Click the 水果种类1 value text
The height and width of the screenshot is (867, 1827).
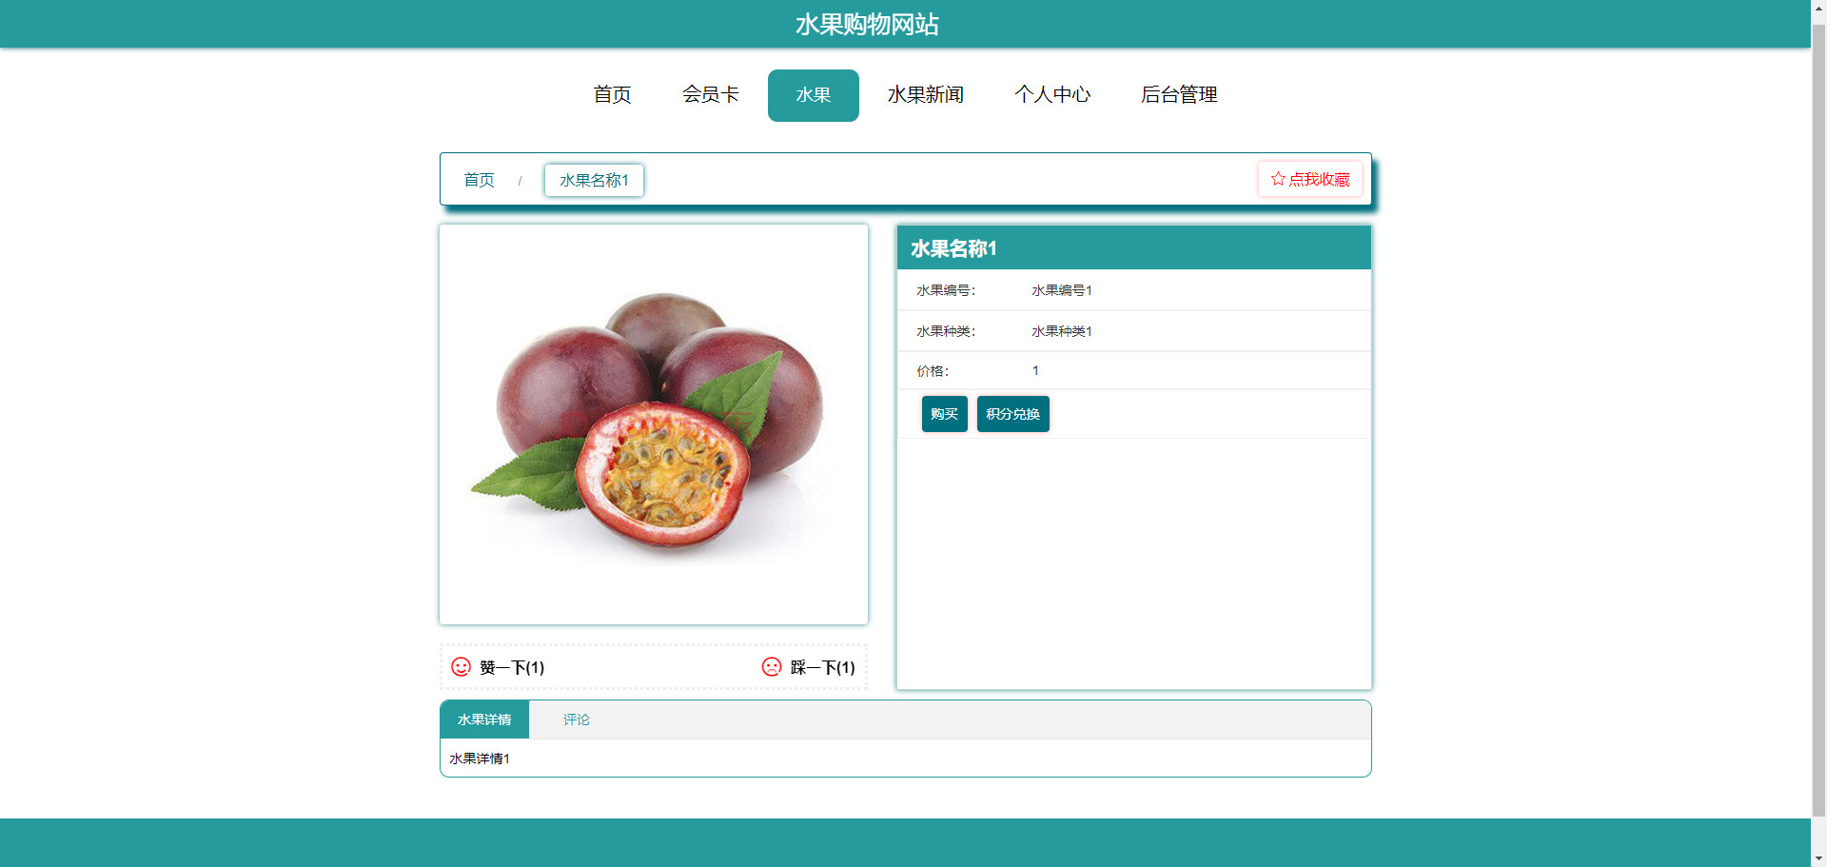tap(1062, 331)
